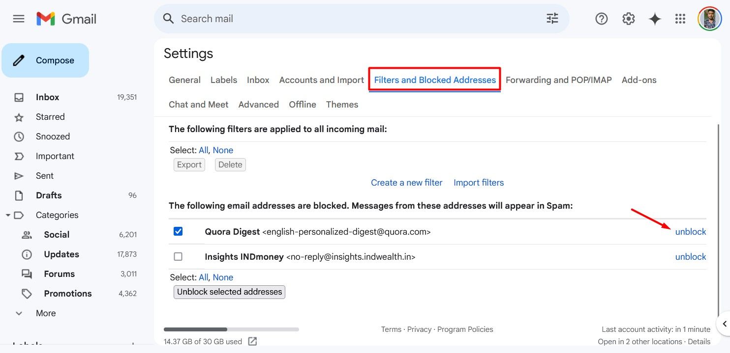
Task: Collapse the right side panel chevron
Action: pyautogui.click(x=725, y=324)
